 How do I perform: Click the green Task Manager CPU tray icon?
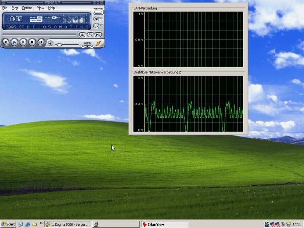pos(267,224)
